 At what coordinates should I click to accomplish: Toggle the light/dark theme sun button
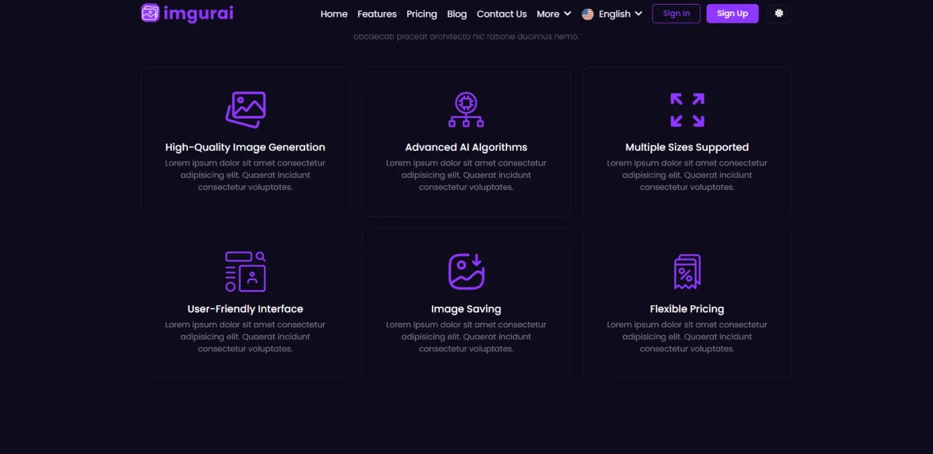point(779,13)
